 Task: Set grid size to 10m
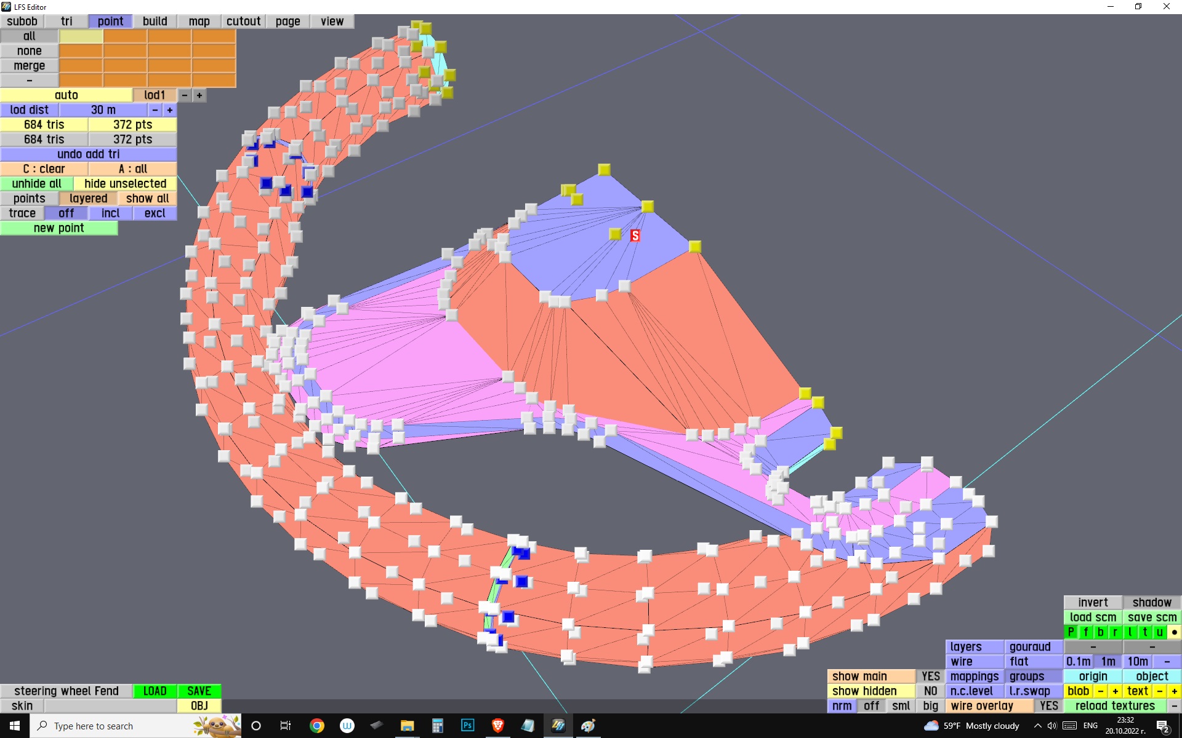point(1137,662)
